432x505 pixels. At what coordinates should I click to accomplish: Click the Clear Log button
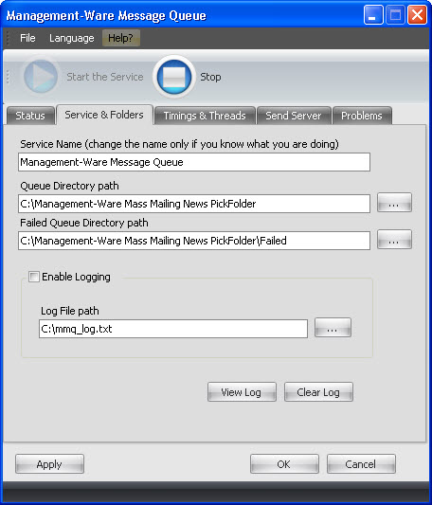click(318, 392)
